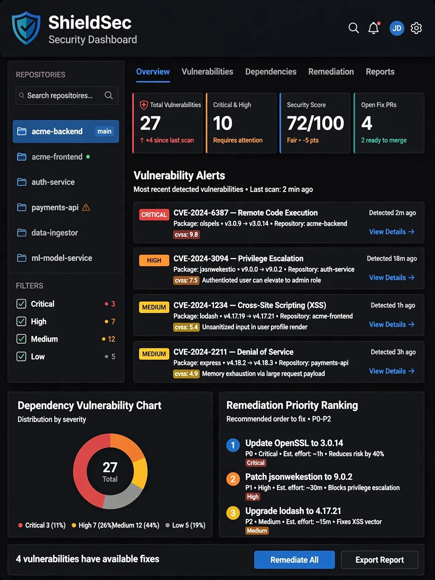The height and width of the screenshot is (580, 435).
Task: Click the number 3 priority circle
Action: tap(233, 513)
